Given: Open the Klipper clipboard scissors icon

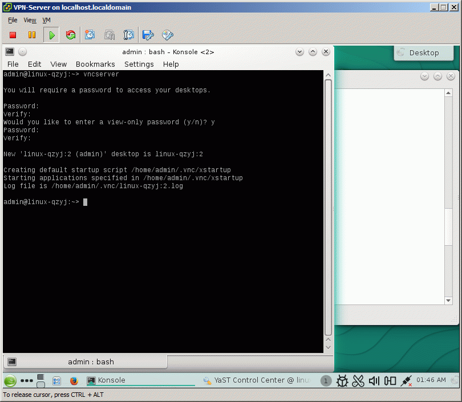Looking at the screenshot, I should tap(358, 381).
